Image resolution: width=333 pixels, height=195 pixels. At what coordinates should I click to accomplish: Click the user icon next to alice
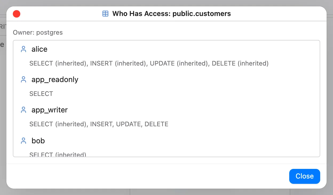[23, 49]
